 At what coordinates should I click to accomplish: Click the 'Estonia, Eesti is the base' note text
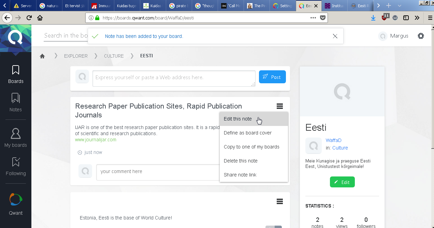(x=126, y=218)
